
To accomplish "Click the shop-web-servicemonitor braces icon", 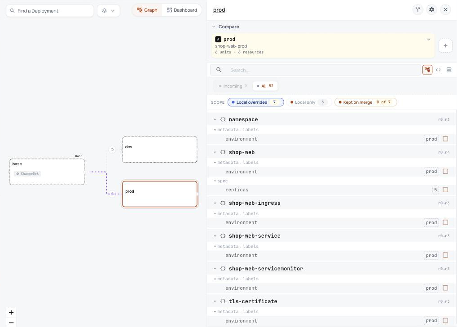I will click(x=223, y=269).
